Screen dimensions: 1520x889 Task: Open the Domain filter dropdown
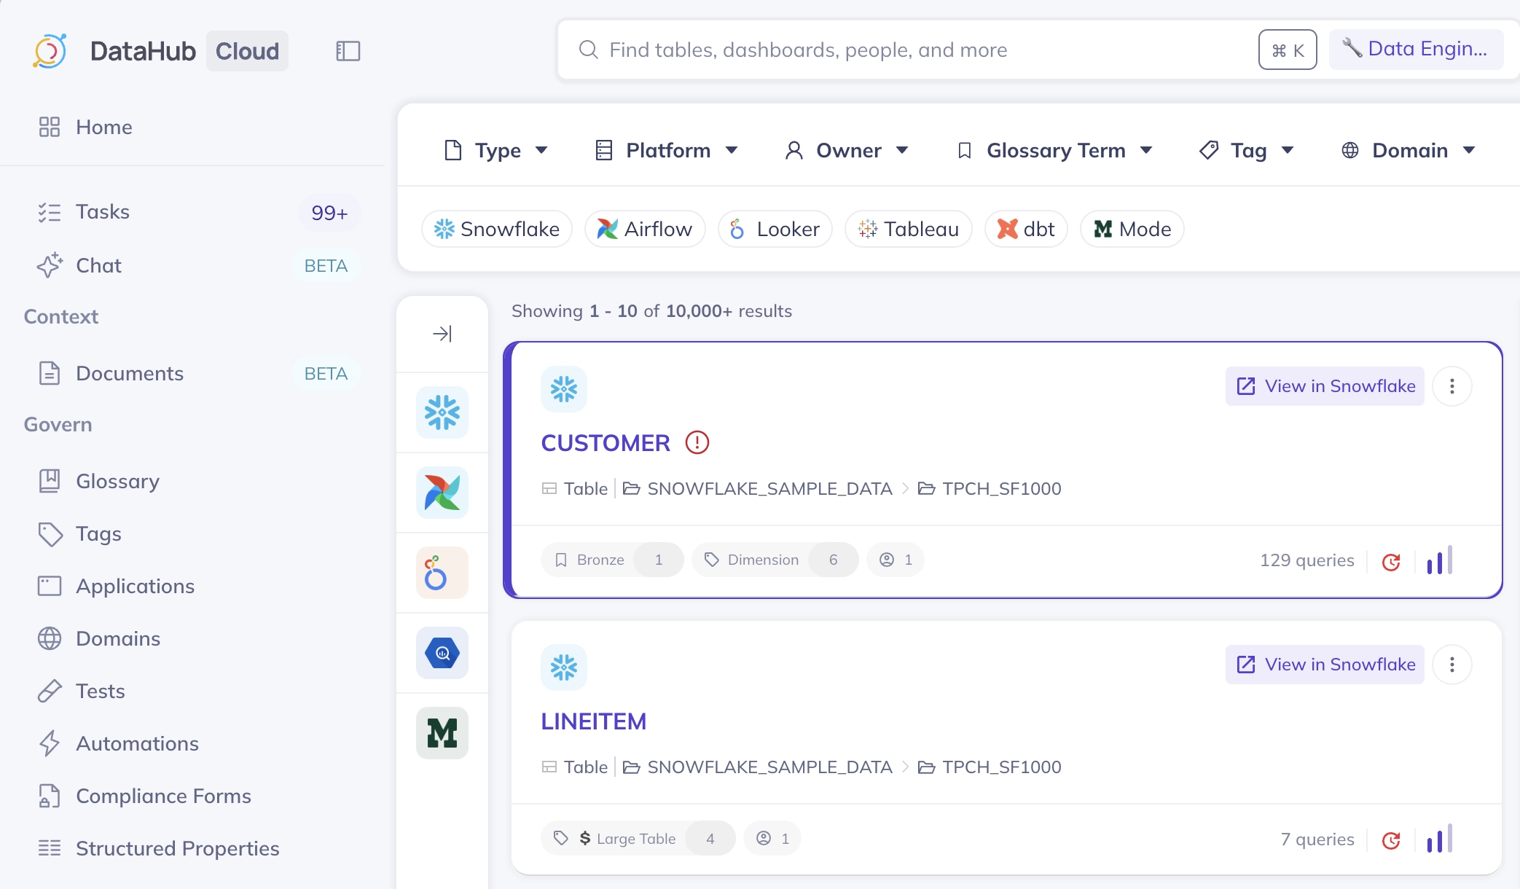1408,150
